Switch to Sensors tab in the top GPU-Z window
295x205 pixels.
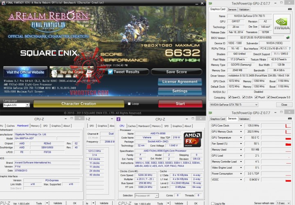[232, 9]
